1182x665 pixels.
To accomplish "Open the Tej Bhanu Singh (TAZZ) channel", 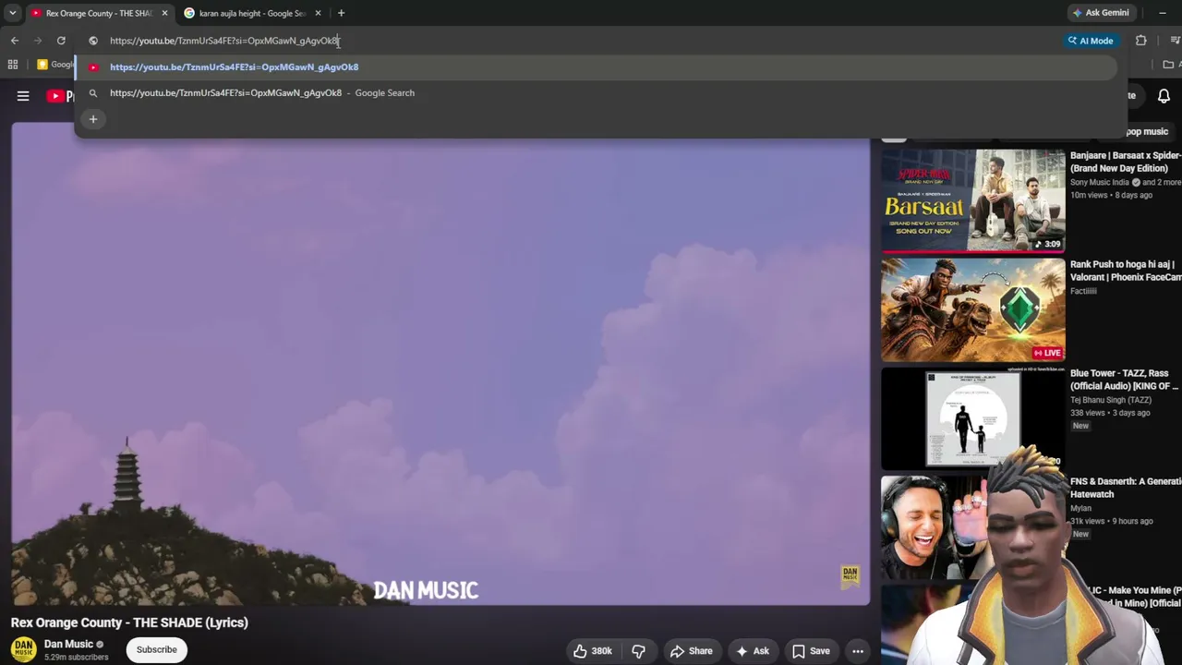I will (1111, 400).
